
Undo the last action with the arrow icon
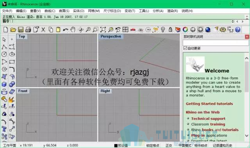point(66,30)
